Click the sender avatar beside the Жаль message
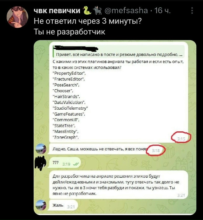Screen dimensions: 203x220 [x=41, y=205]
